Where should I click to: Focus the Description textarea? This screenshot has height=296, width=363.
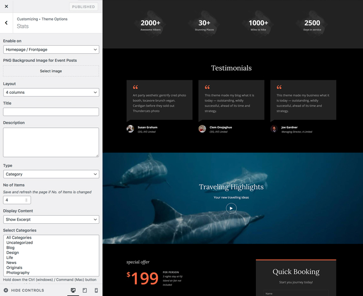[x=51, y=142]
